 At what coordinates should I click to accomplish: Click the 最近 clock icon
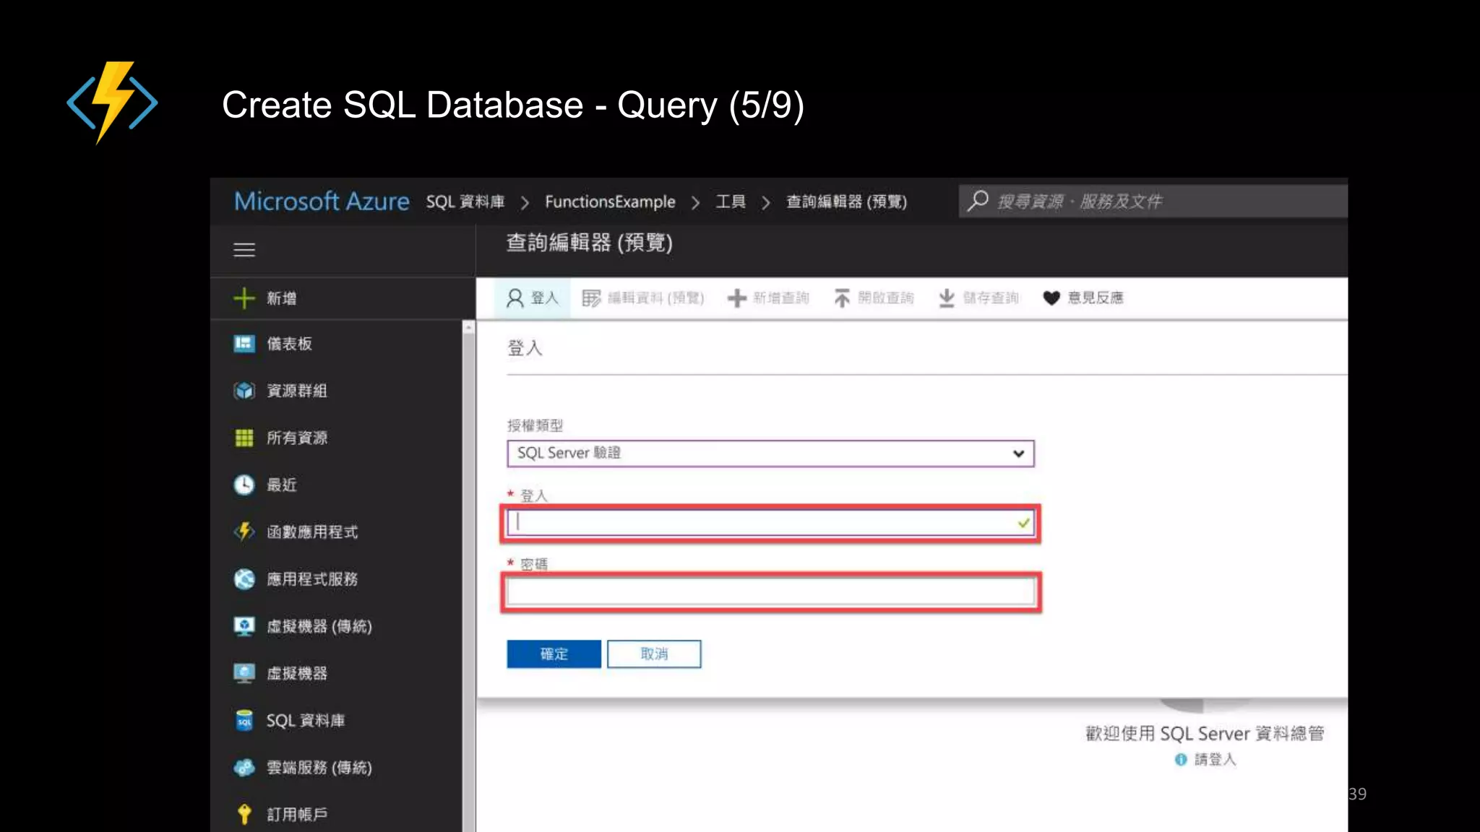coord(244,485)
